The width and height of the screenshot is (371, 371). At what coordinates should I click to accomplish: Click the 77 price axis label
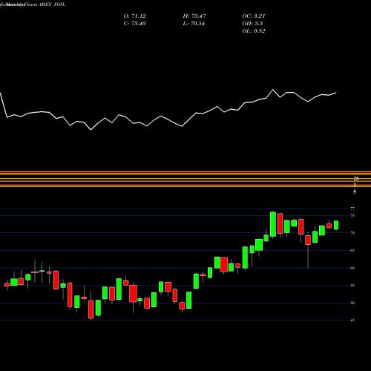(x=352, y=209)
